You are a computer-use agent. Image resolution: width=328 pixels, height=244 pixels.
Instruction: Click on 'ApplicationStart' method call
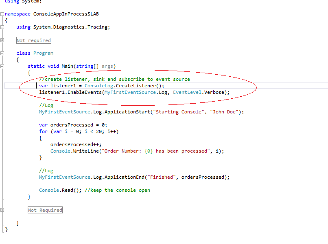click(127, 112)
